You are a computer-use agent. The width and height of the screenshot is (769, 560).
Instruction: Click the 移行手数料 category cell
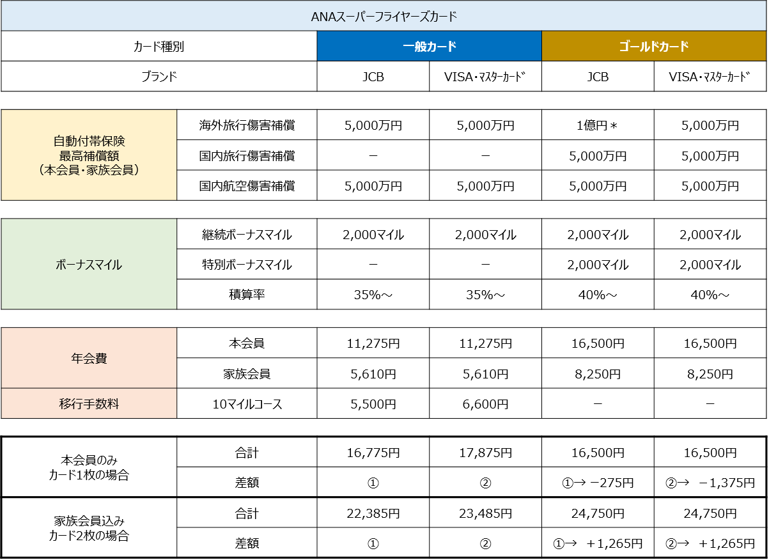point(89,403)
